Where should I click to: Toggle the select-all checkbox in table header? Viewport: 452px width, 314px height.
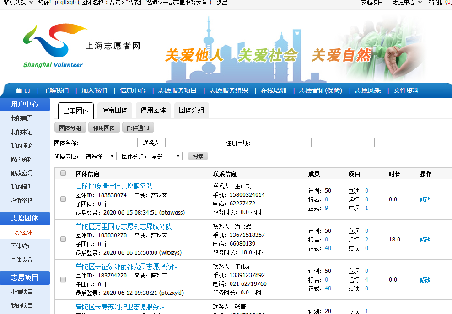(63, 173)
